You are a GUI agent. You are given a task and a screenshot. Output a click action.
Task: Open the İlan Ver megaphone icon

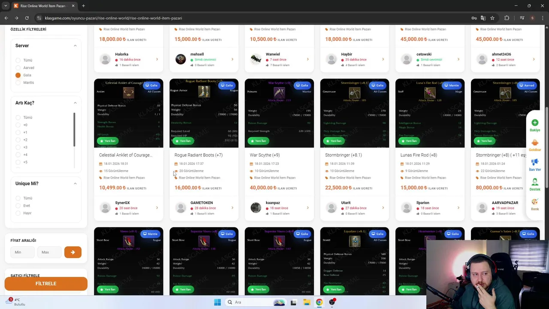(x=534, y=162)
